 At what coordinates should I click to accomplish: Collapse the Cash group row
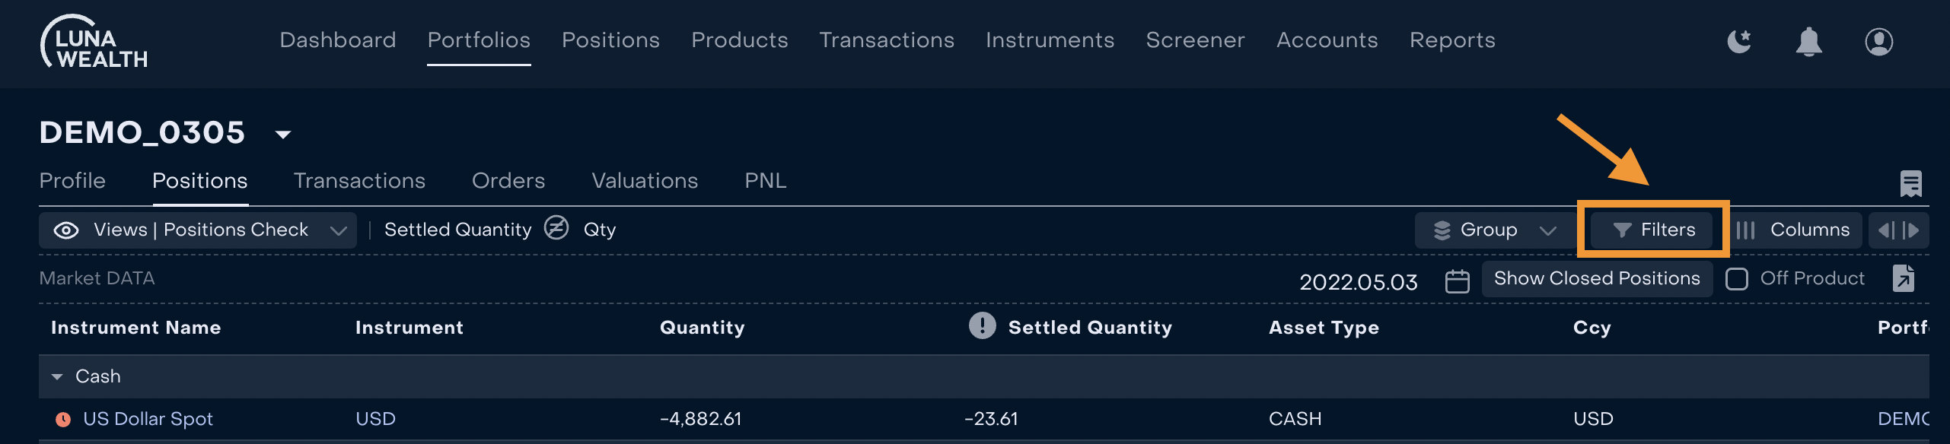click(57, 376)
